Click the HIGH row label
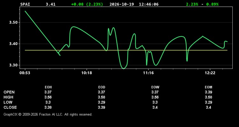The height and width of the screenshot is (127, 239). tap(8, 97)
